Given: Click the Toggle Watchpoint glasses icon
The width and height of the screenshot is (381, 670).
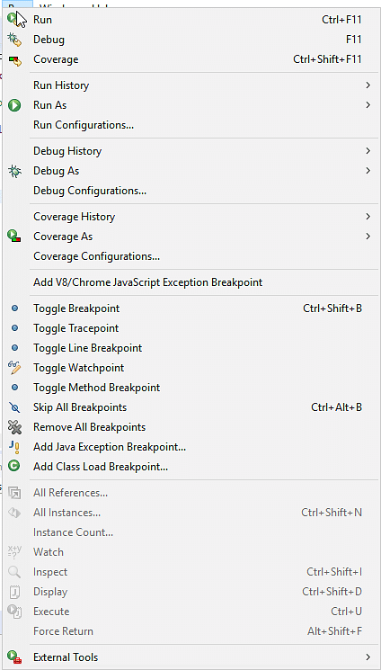Looking at the screenshot, I should click(x=14, y=368).
